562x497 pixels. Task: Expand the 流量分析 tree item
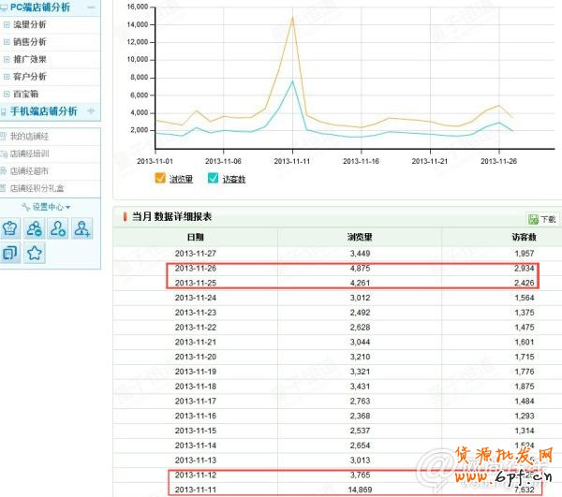(x=7, y=24)
